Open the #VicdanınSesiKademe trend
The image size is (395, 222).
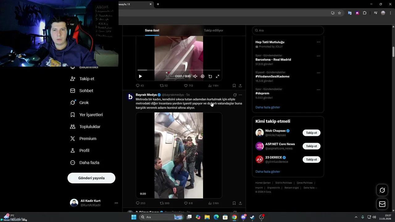pos(272,76)
